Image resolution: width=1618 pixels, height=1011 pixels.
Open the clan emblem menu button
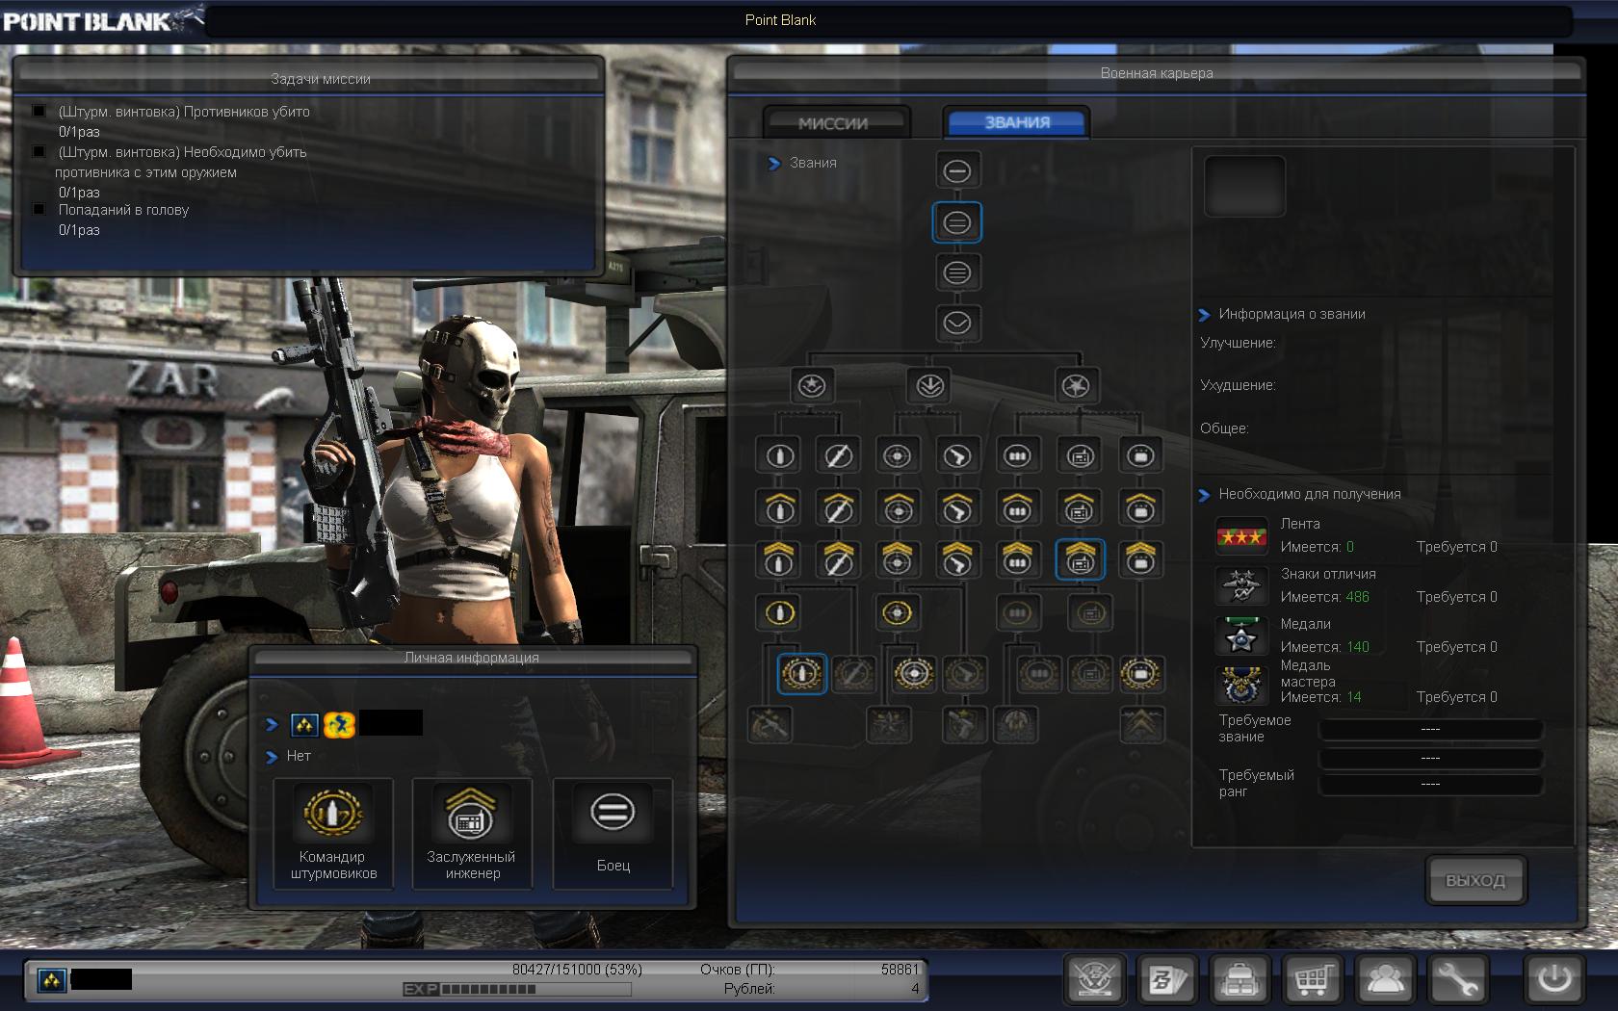click(x=1096, y=980)
